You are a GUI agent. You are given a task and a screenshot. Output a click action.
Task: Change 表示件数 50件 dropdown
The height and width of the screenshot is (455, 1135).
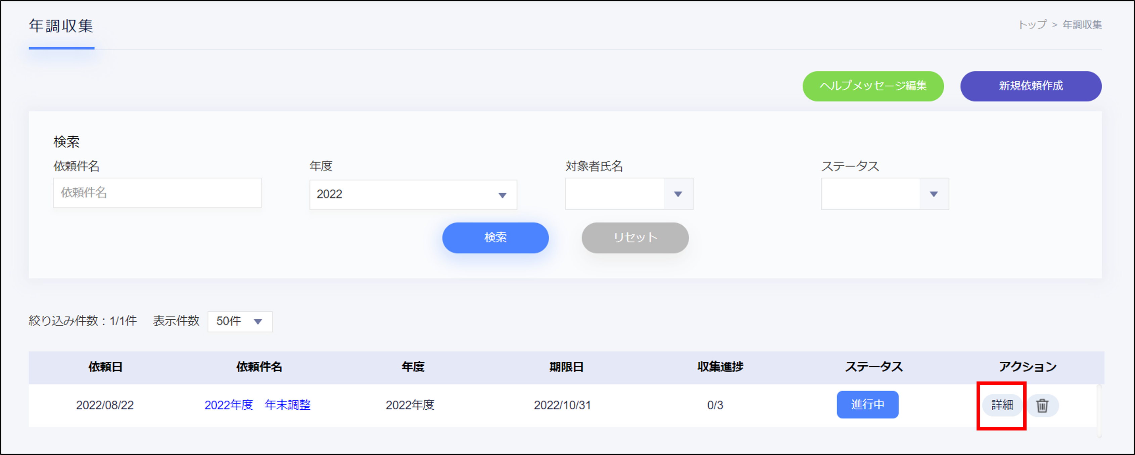pos(240,321)
